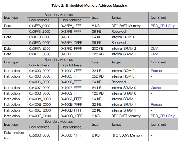
Task: Select low address cell 0x3FF8_0000
Action: pyautogui.click(x=40, y=26)
